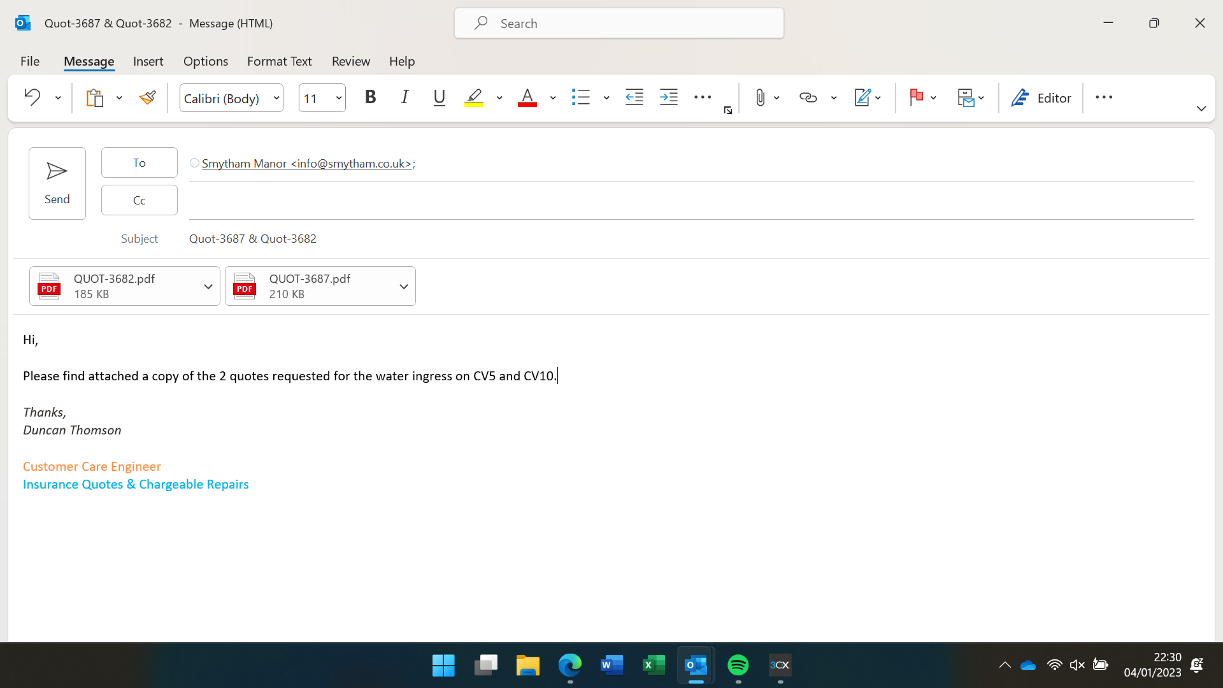This screenshot has width=1223, height=688.
Task: Decrease indent with the outdent icon
Action: (x=634, y=97)
